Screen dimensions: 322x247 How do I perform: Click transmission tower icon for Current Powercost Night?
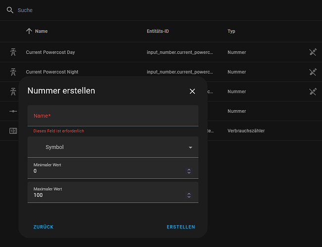tap(13, 72)
